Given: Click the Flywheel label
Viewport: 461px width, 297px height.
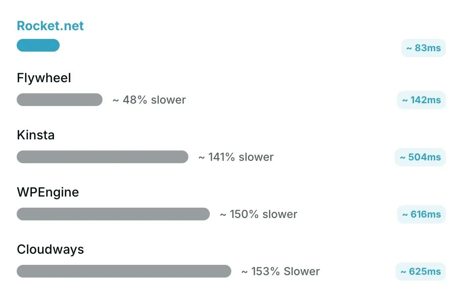Looking at the screenshot, I should click(x=44, y=78).
